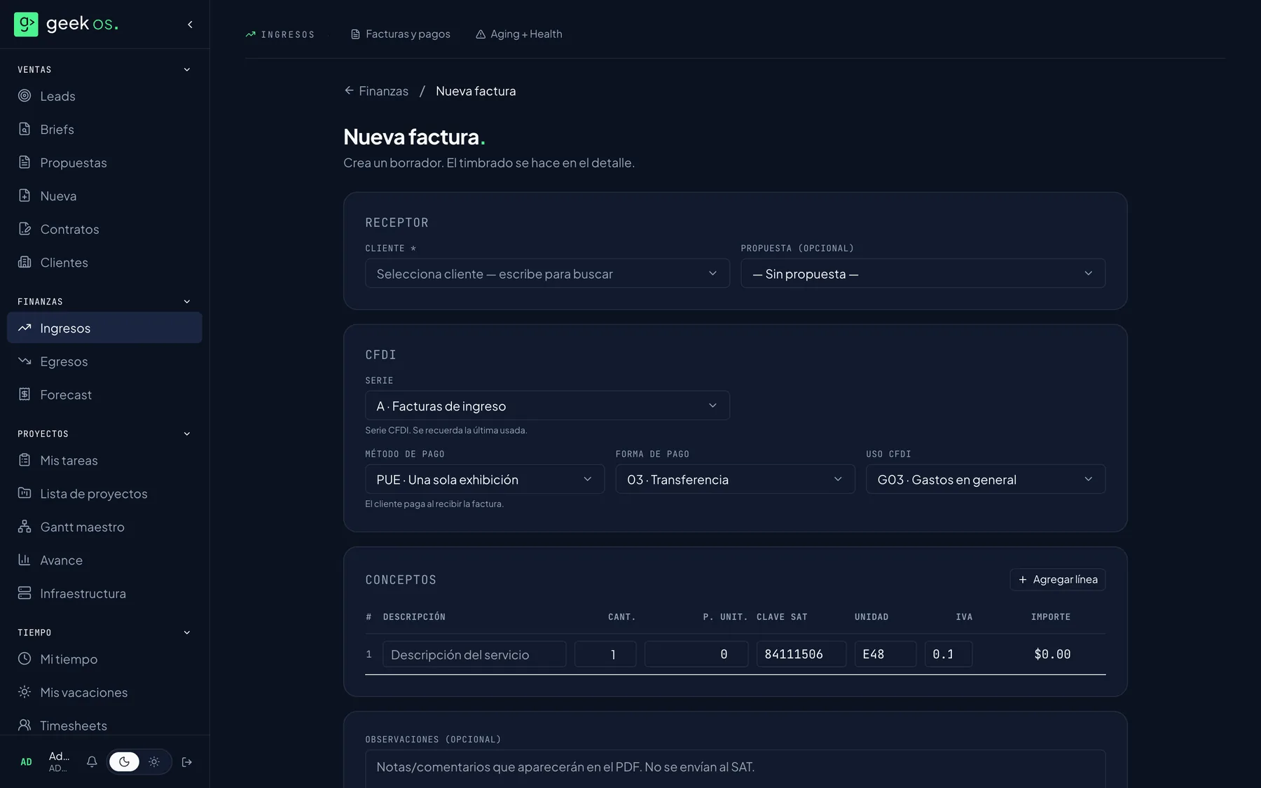
Task: Open the Serie dropdown
Action: pos(547,406)
